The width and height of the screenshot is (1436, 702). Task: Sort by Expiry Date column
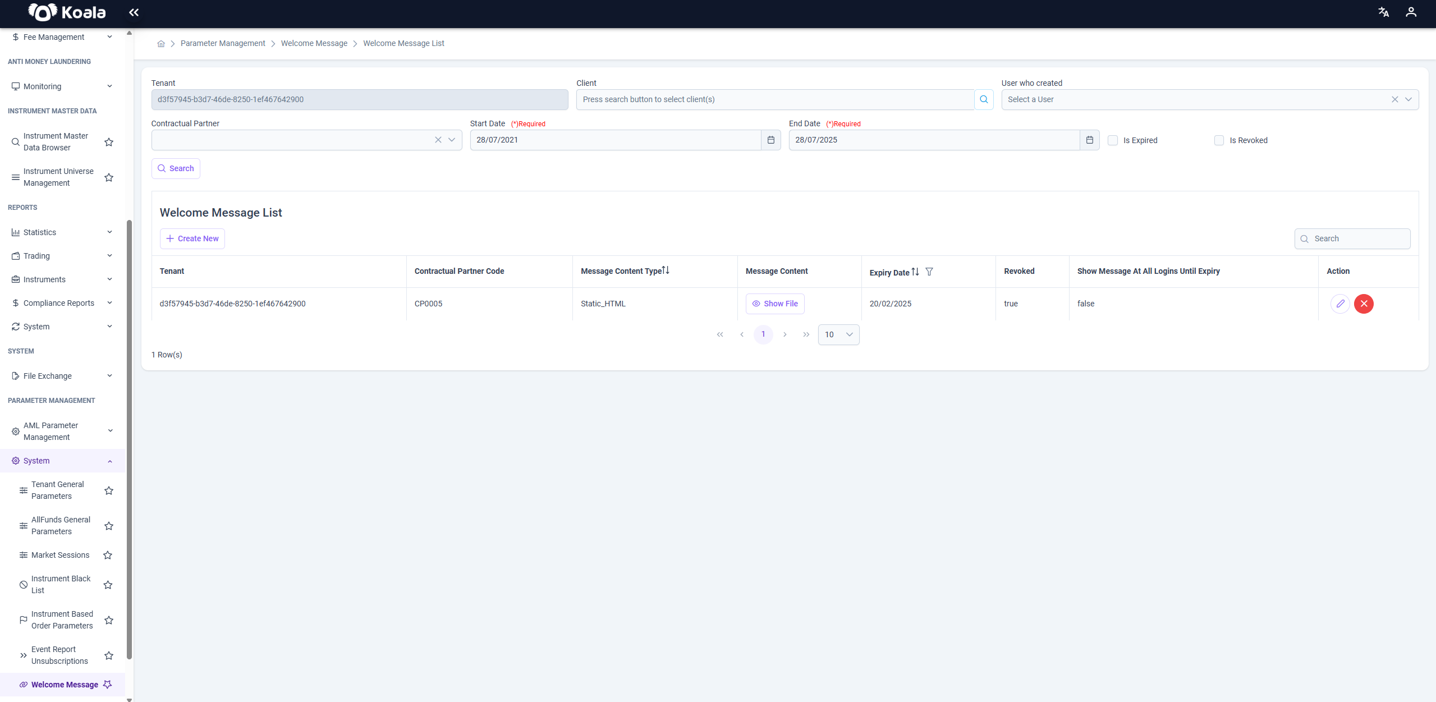[915, 272]
